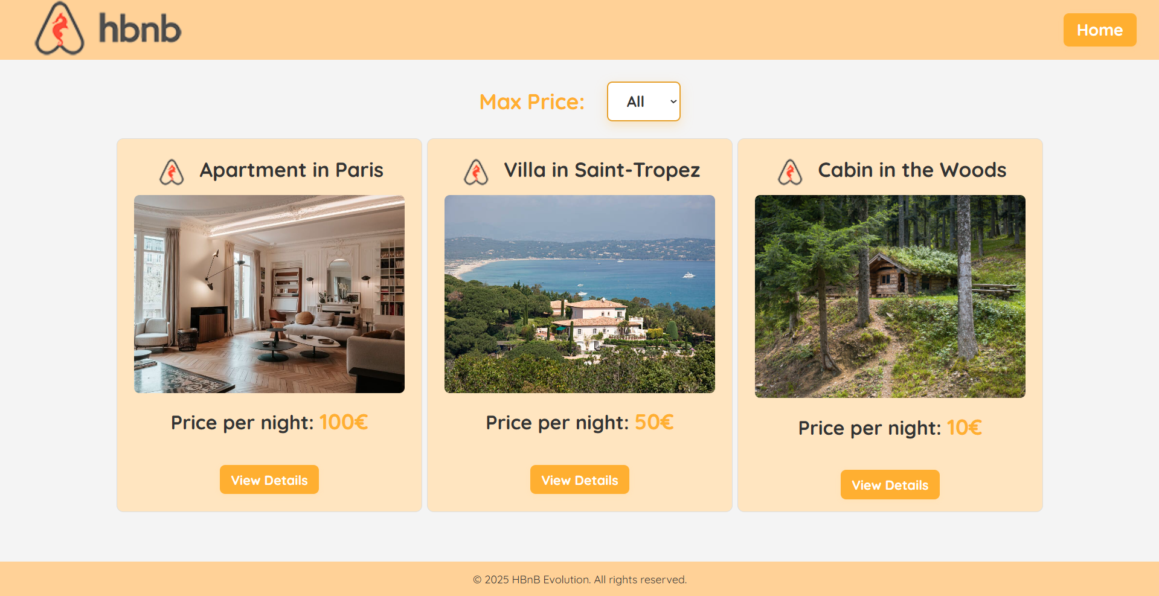Open View Details for Cabin in the Woods
Viewport: 1159px width, 596px height.
click(890, 485)
